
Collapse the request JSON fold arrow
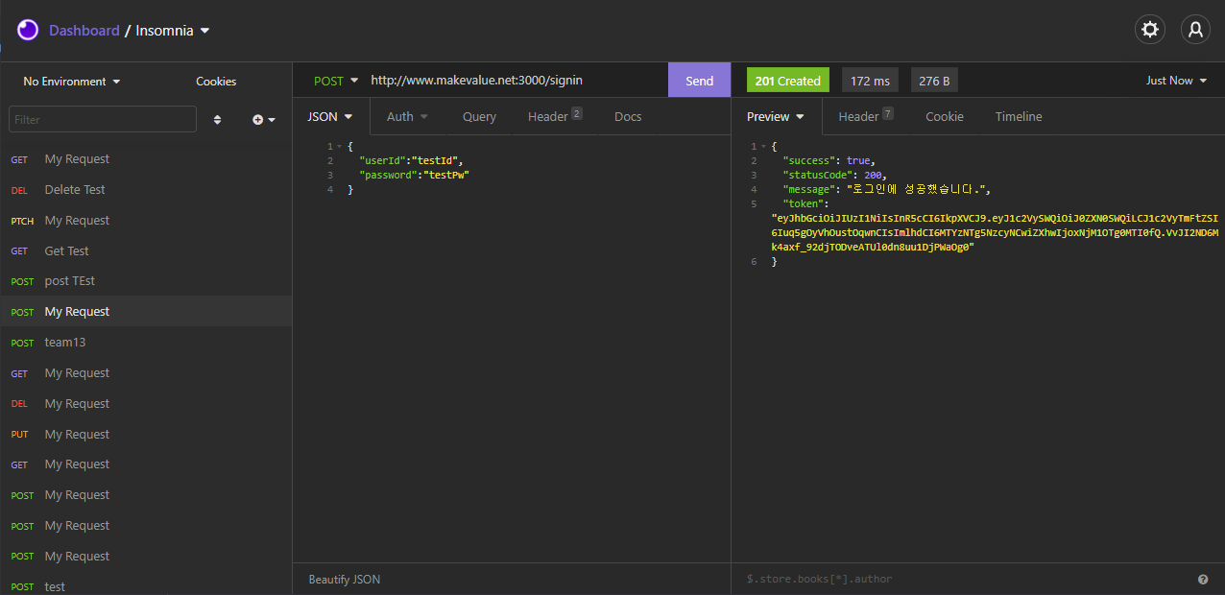(339, 146)
